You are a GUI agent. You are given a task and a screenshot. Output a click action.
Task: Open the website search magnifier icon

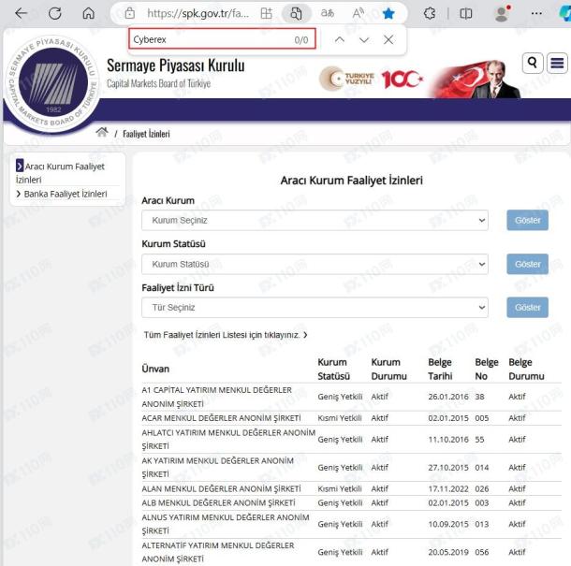click(x=533, y=63)
